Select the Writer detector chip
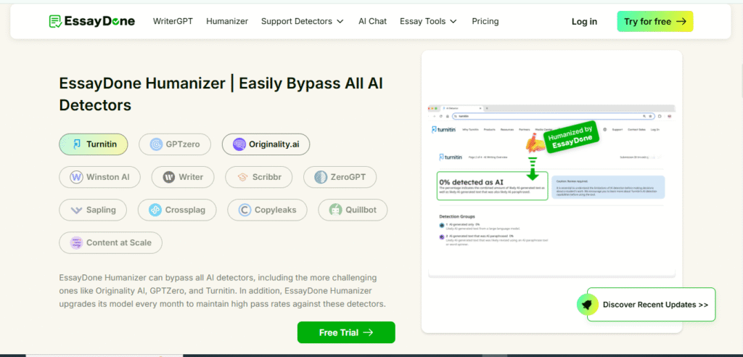 point(183,177)
